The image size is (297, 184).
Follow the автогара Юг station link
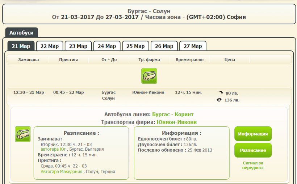[x=53, y=149]
